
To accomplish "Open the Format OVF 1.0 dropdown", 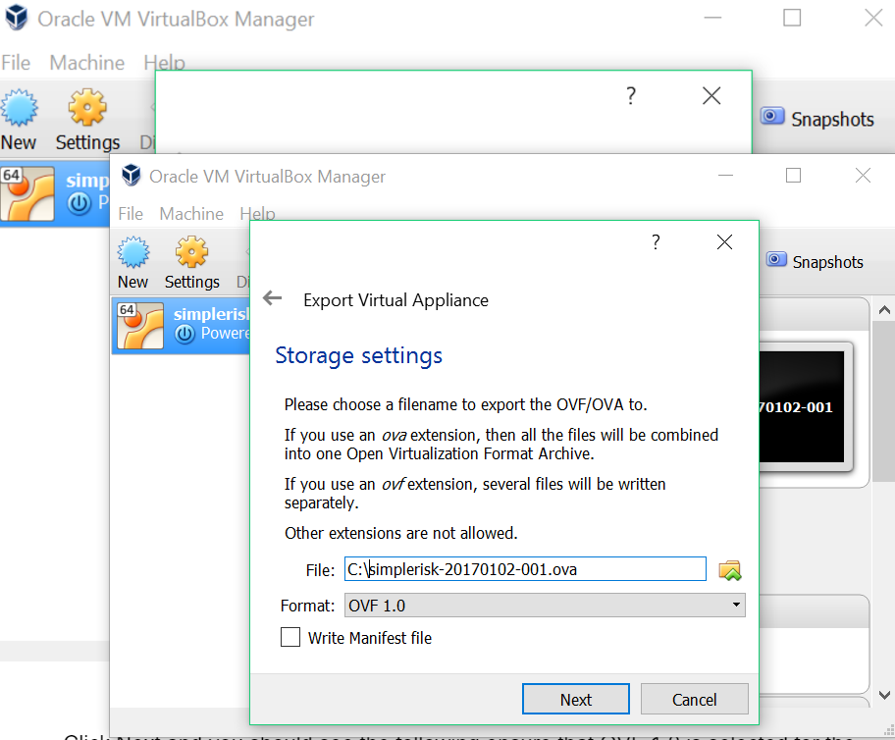I will coord(545,606).
